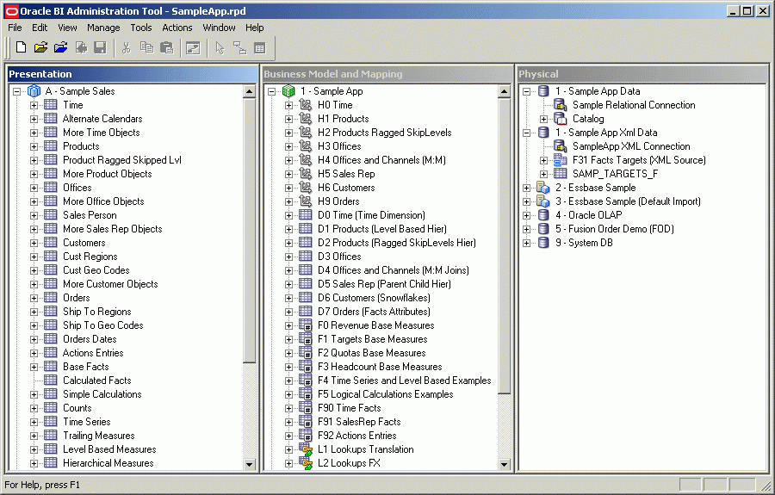
Task: Click the A - Sample Sales cube icon
Action: 34,91
